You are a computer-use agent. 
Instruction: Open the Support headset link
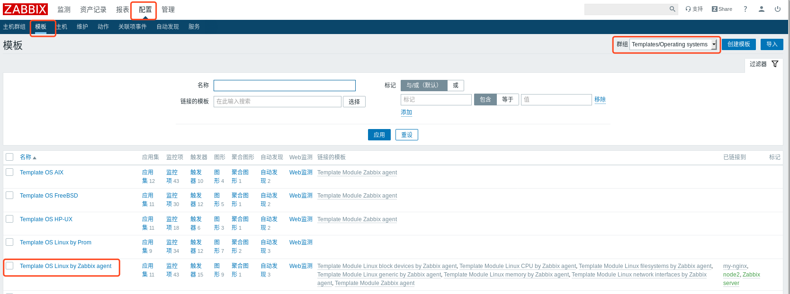(x=694, y=9)
